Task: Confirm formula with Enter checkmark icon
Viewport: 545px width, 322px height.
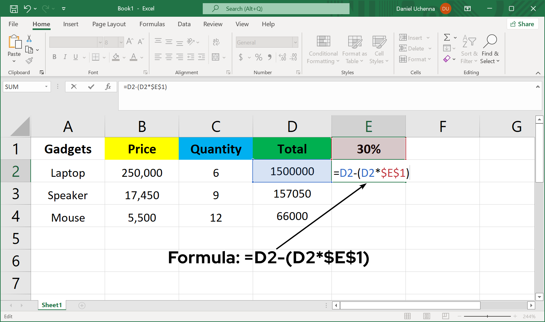Action: coord(91,86)
